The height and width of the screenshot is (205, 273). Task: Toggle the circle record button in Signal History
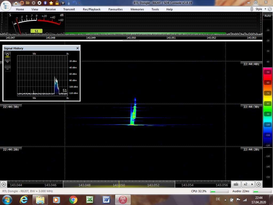(x=7, y=54)
